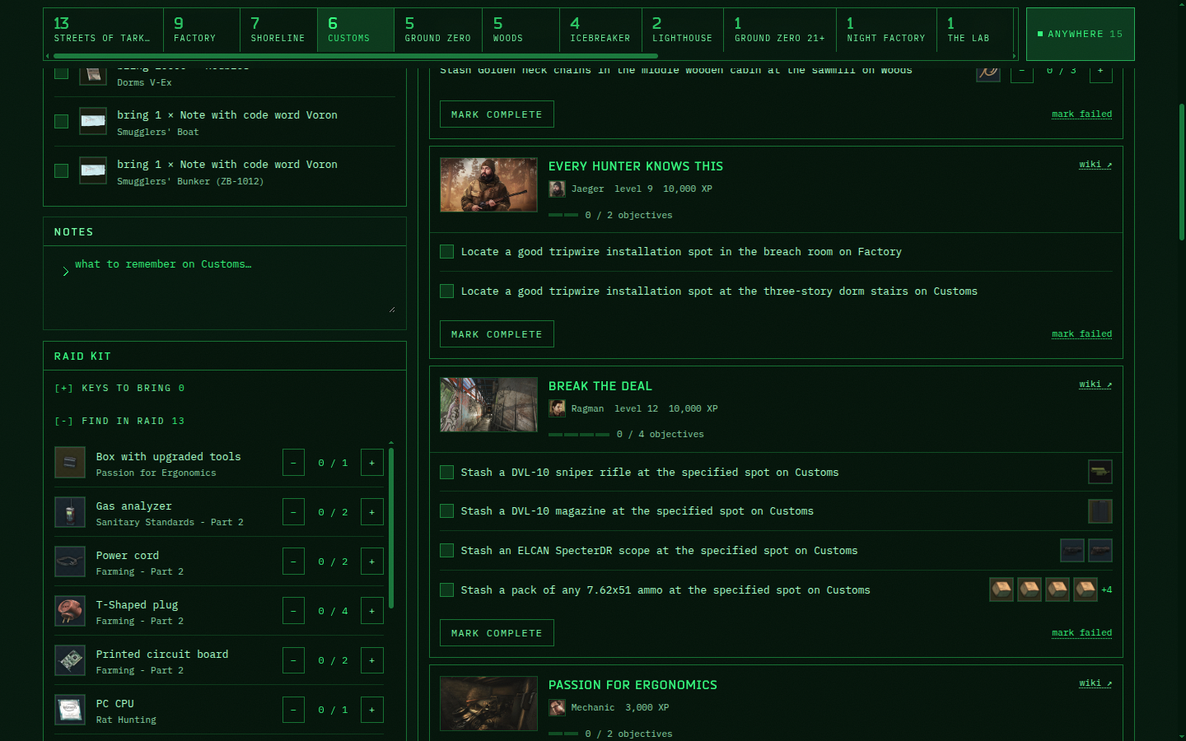
Task: Click the Break the Deal progress bar
Action: pyautogui.click(x=579, y=434)
